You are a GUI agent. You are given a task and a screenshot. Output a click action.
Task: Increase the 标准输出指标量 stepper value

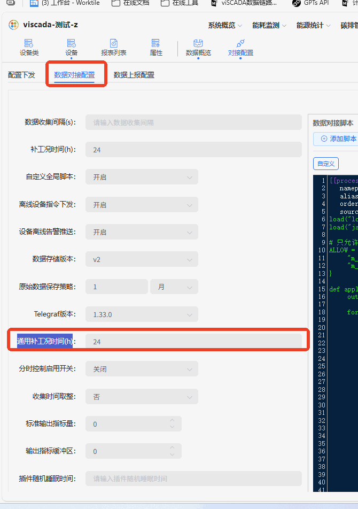coord(172,420)
